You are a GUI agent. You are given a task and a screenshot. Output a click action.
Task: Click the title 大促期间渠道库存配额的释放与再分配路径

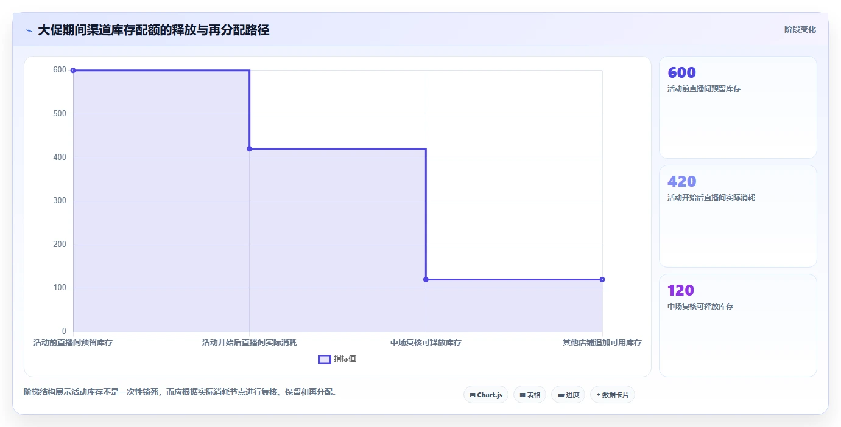pyautogui.click(x=153, y=30)
